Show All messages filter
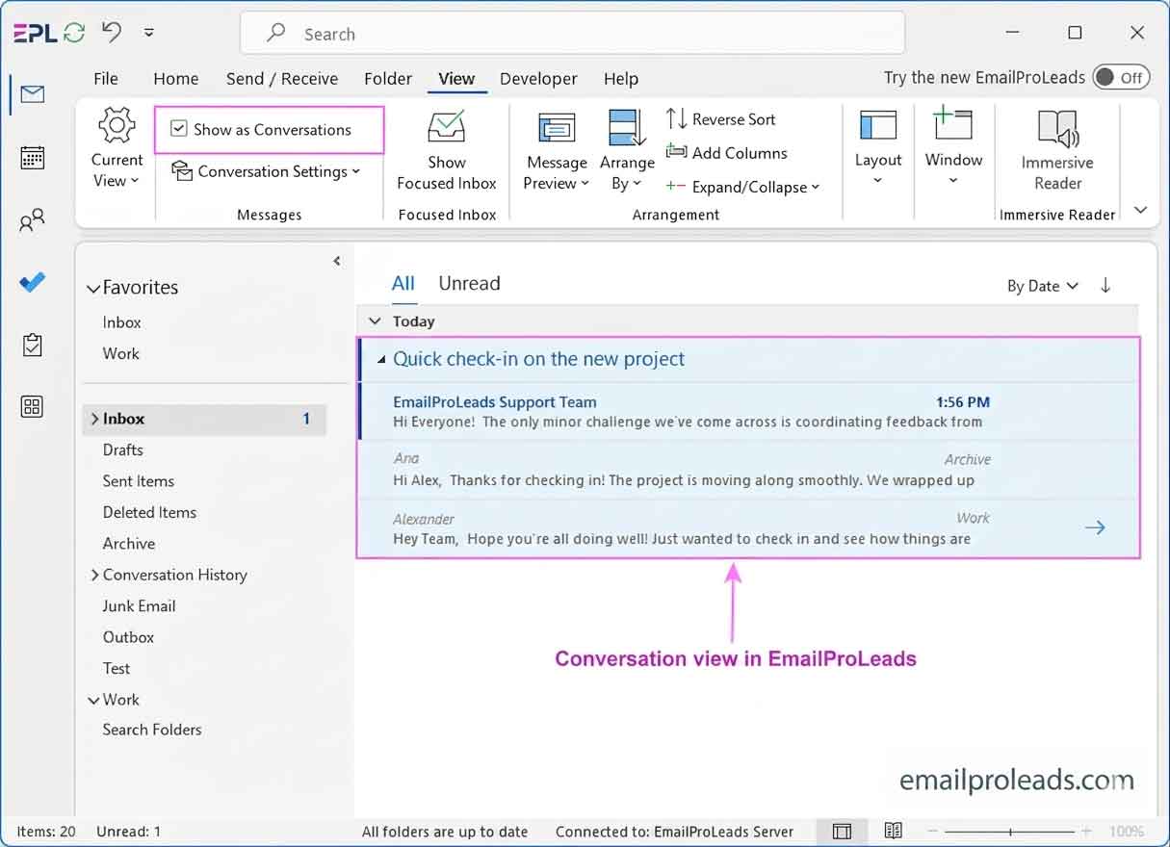The image size is (1170, 847). 403,283
